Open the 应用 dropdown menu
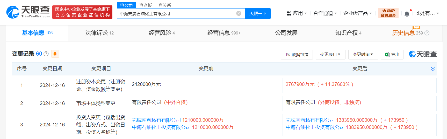The height and width of the screenshot is (139, 447). (x=297, y=13)
